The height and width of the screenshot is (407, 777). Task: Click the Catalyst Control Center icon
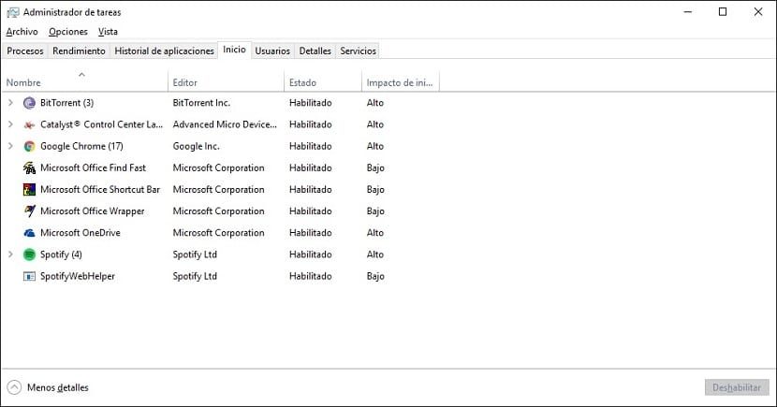[x=30, y=124]
